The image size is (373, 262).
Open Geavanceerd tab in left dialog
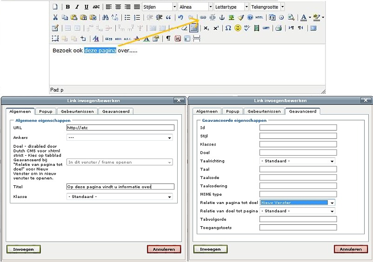(116, 111)
